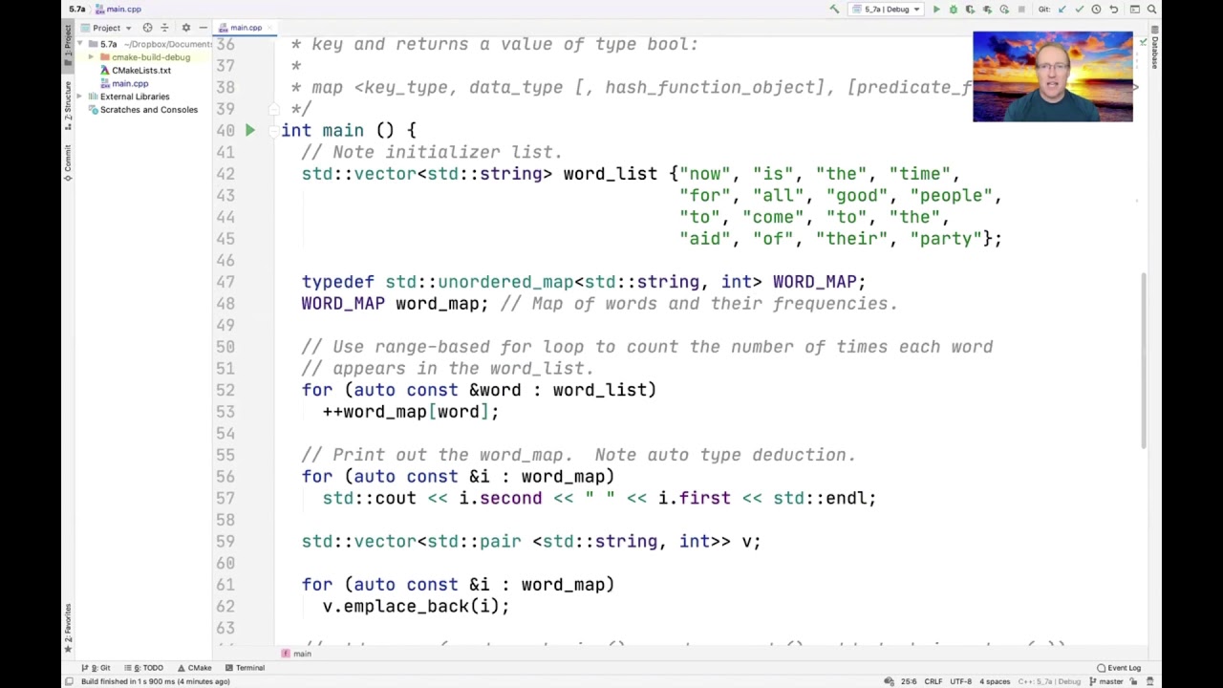Toggle the Structure panel in left sidebar

(x=67, y=105)
